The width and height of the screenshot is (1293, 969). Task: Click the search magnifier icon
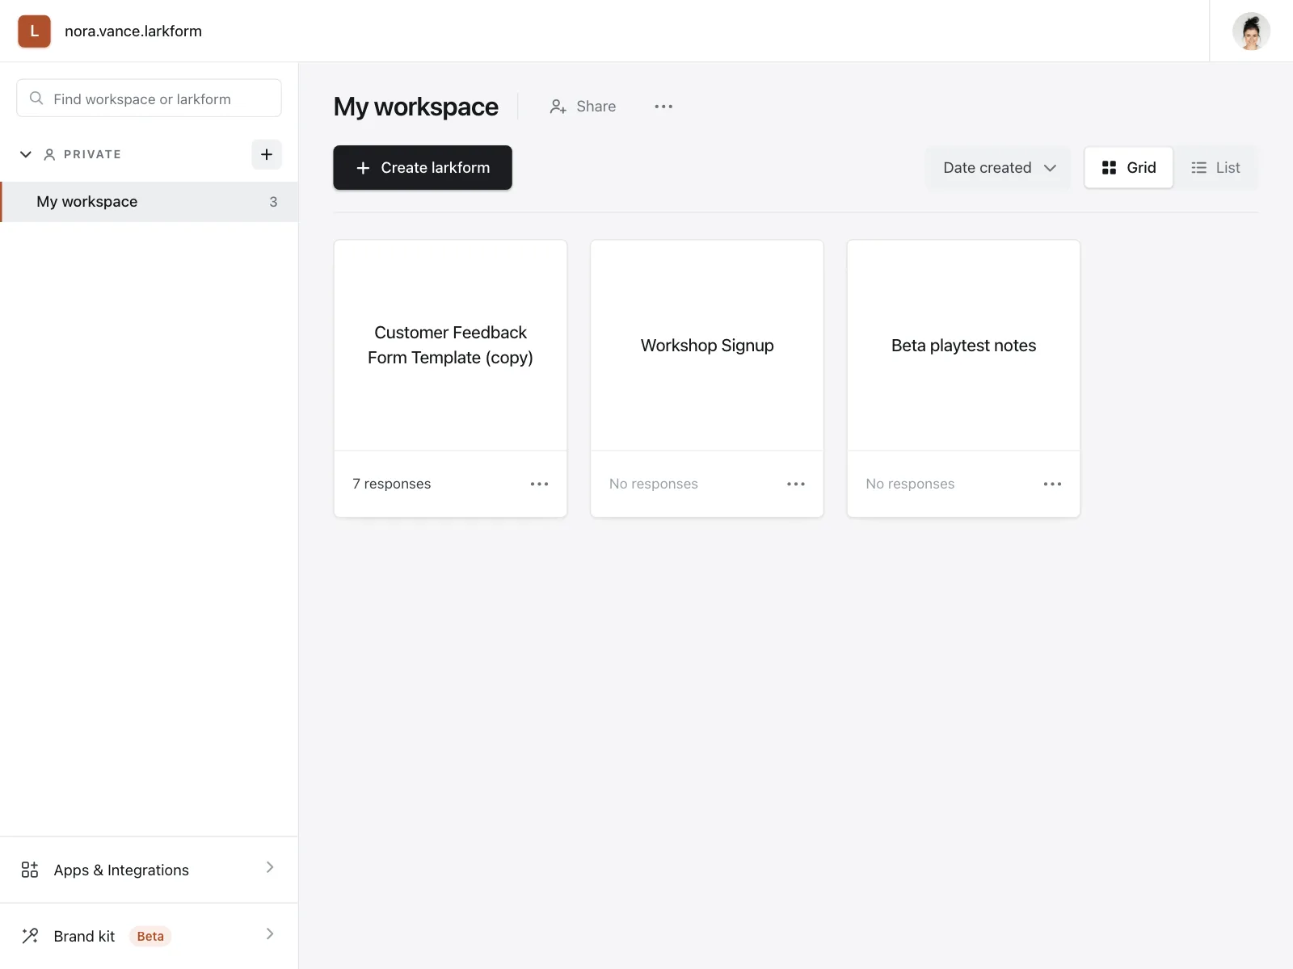coord(36,99)
